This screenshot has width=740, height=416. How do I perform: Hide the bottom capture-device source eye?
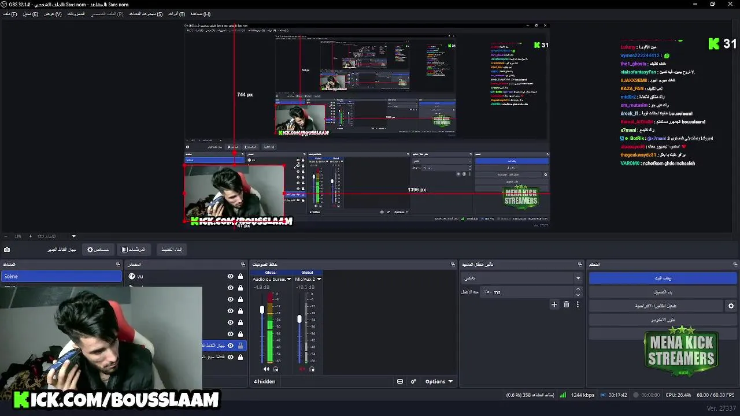(230, 357)
